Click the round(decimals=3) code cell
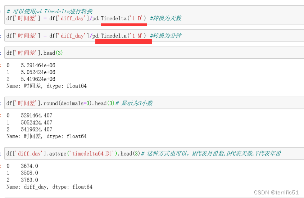The width and height of the screenshot is (304, 198). tap(154, 103)
